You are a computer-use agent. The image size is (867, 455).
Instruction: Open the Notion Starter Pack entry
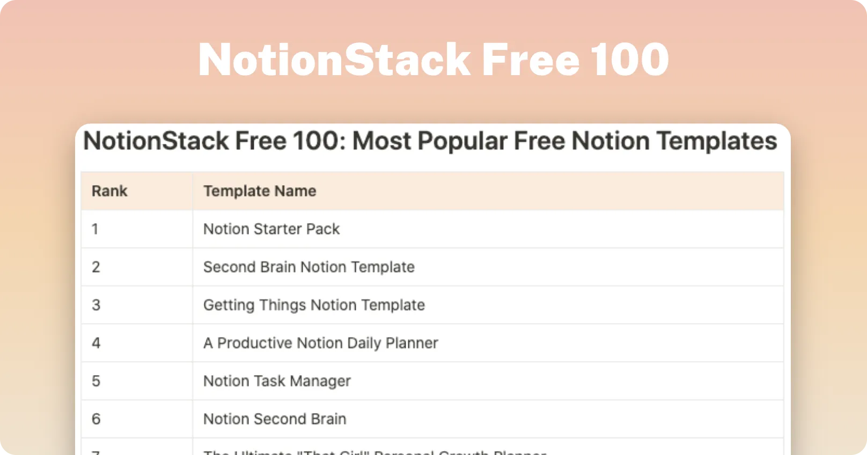pyautogui.click(x=271, y=229)
